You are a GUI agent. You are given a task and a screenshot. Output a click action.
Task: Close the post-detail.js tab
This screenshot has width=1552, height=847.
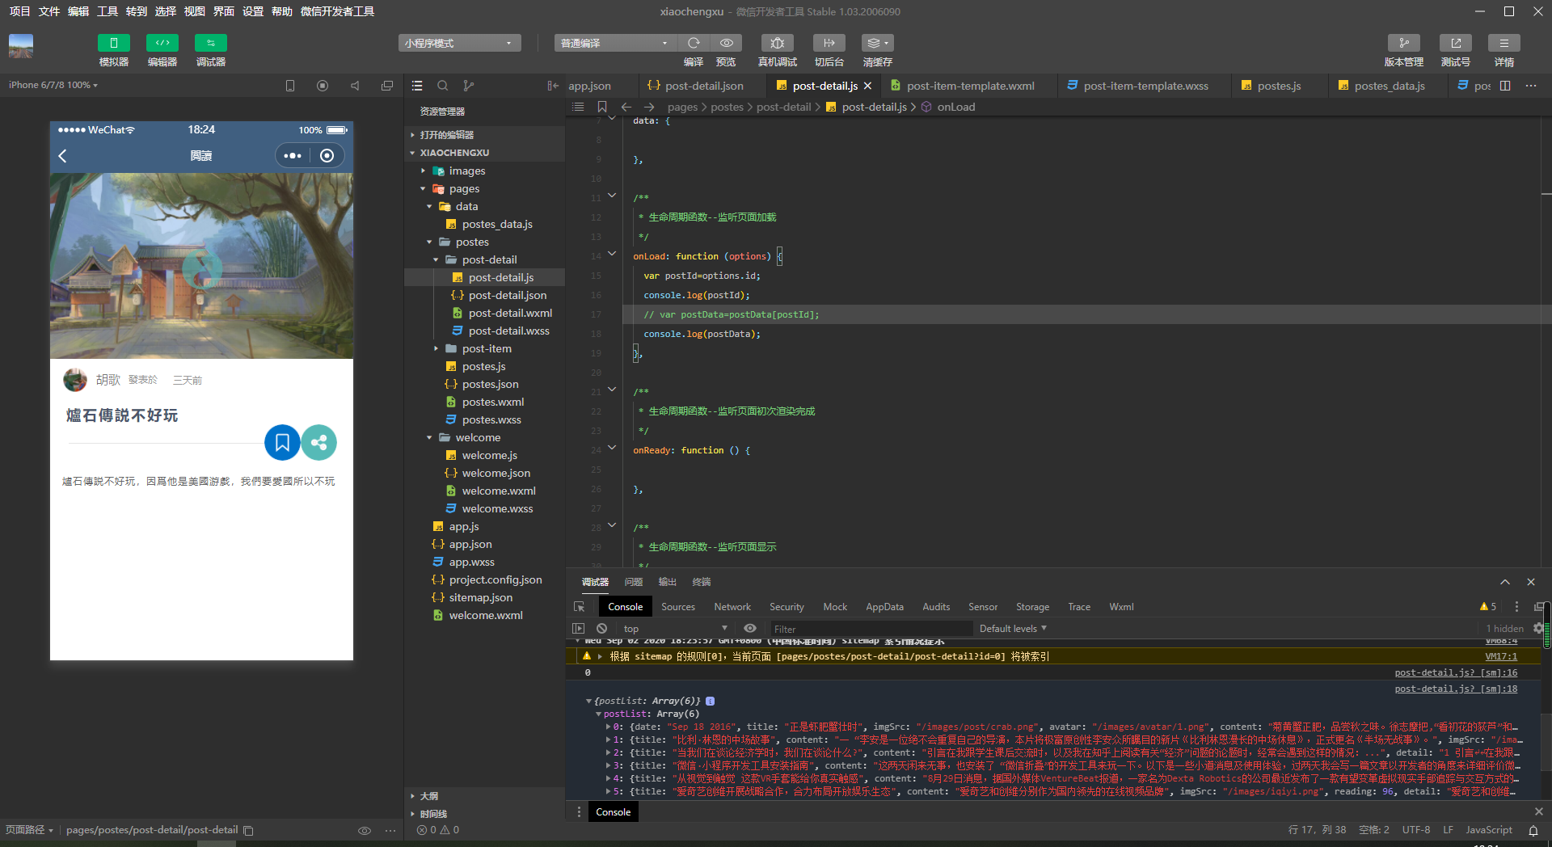click(868, 86)
